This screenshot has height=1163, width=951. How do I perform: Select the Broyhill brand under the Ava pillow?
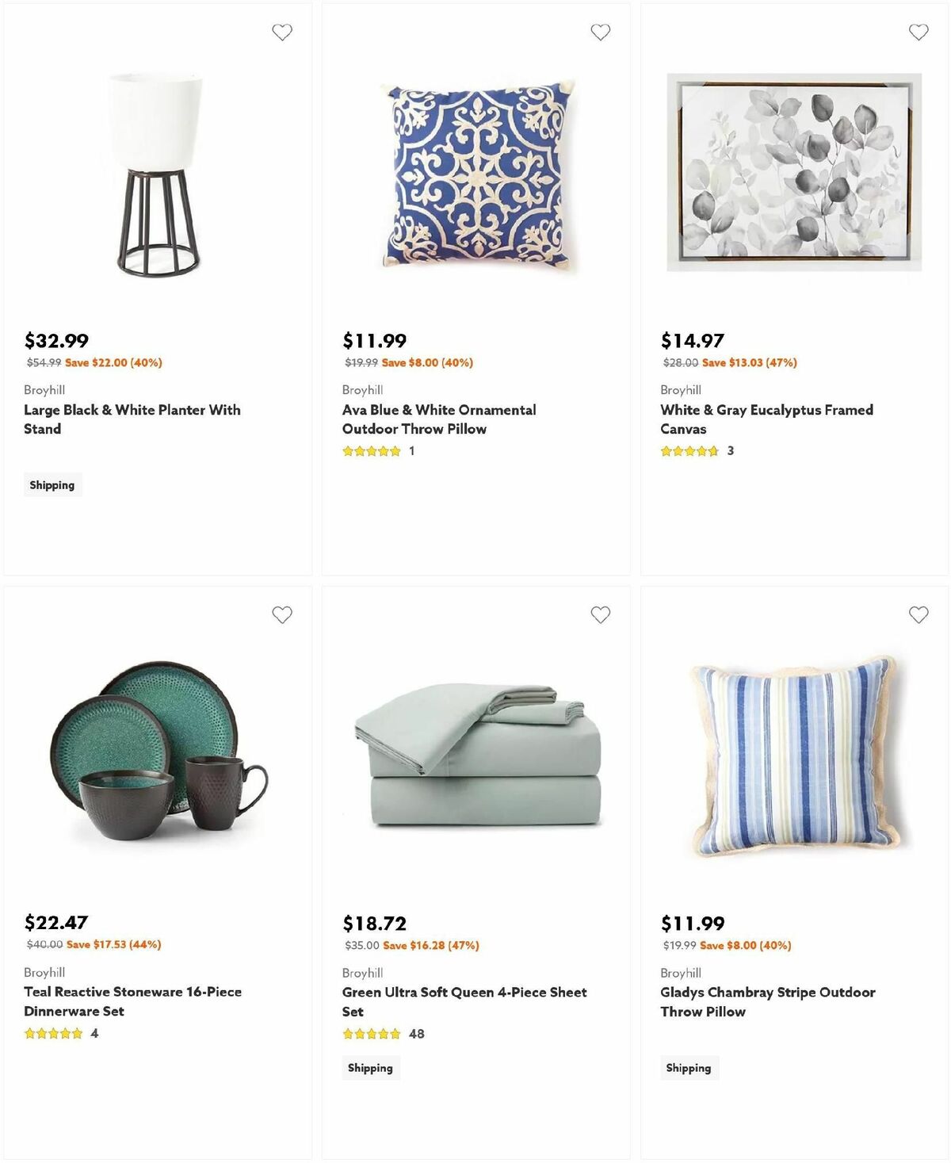(361, 389)
